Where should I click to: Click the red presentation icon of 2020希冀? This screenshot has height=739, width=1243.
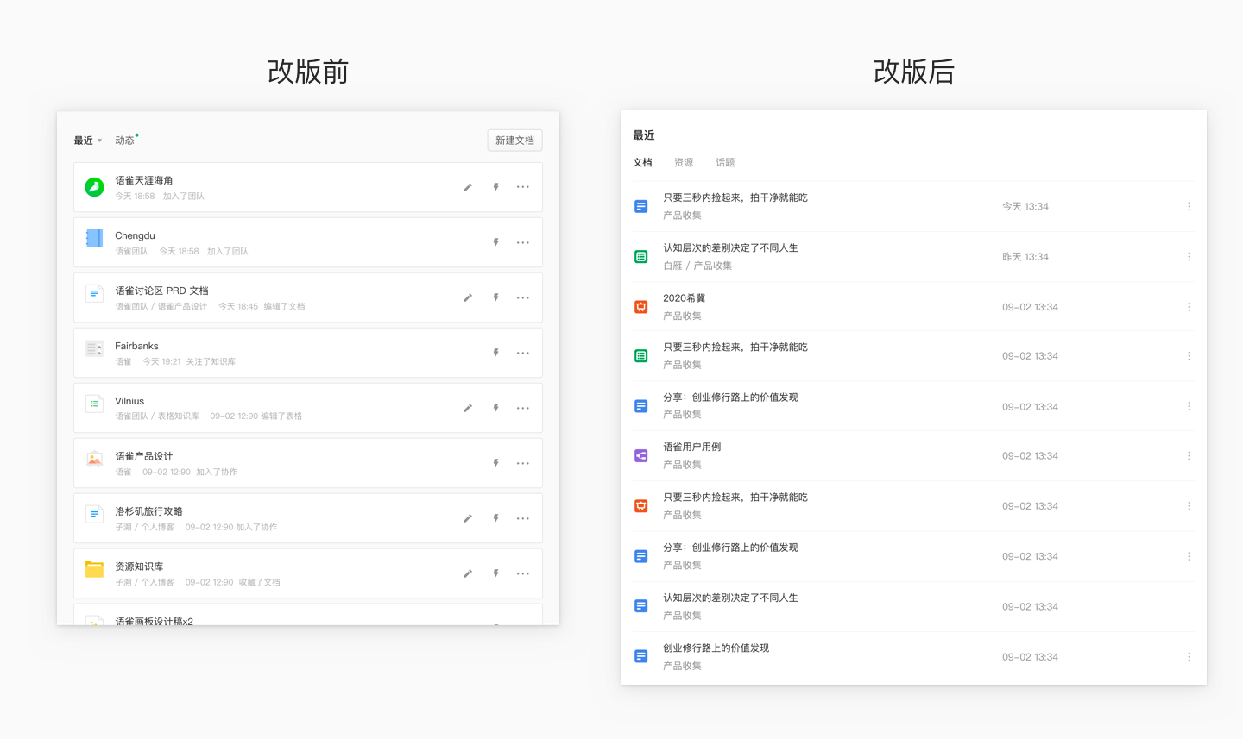[x=640, y=307]
